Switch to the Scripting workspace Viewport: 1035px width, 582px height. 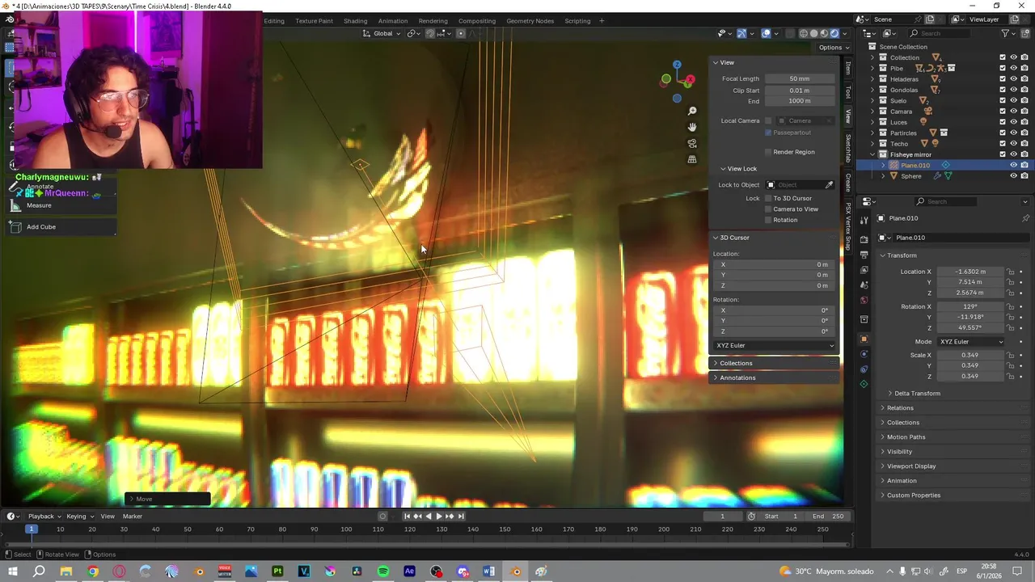(x=577, y=21)
